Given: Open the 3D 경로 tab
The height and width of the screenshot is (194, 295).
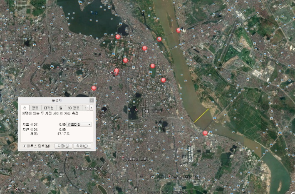Looking at the screenshot, I should pos(73,107).
